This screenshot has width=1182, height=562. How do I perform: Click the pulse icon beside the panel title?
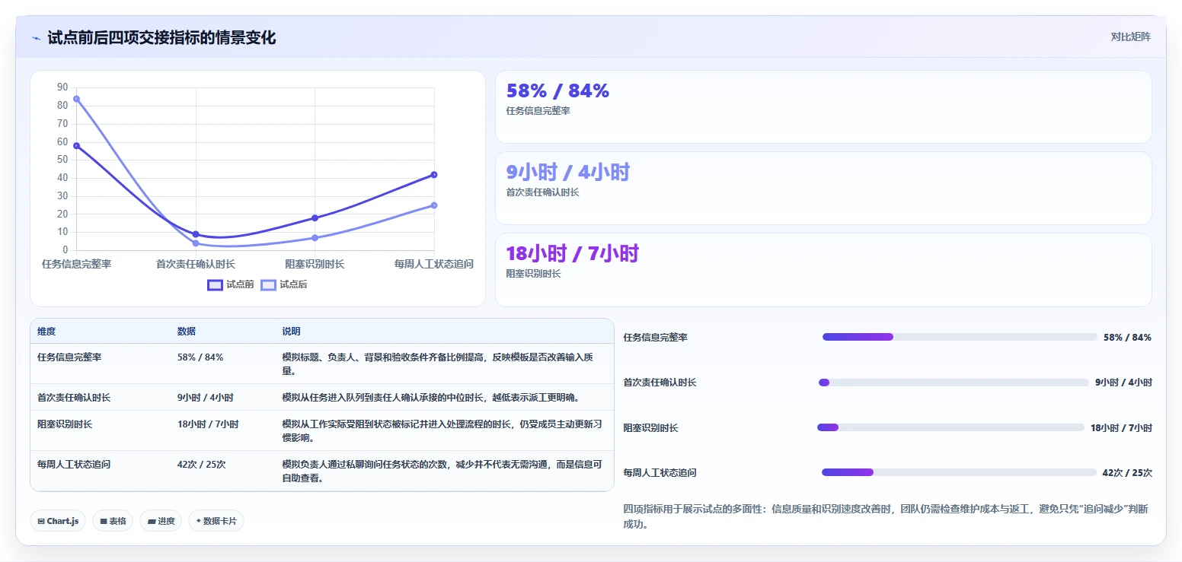(37, 38)
